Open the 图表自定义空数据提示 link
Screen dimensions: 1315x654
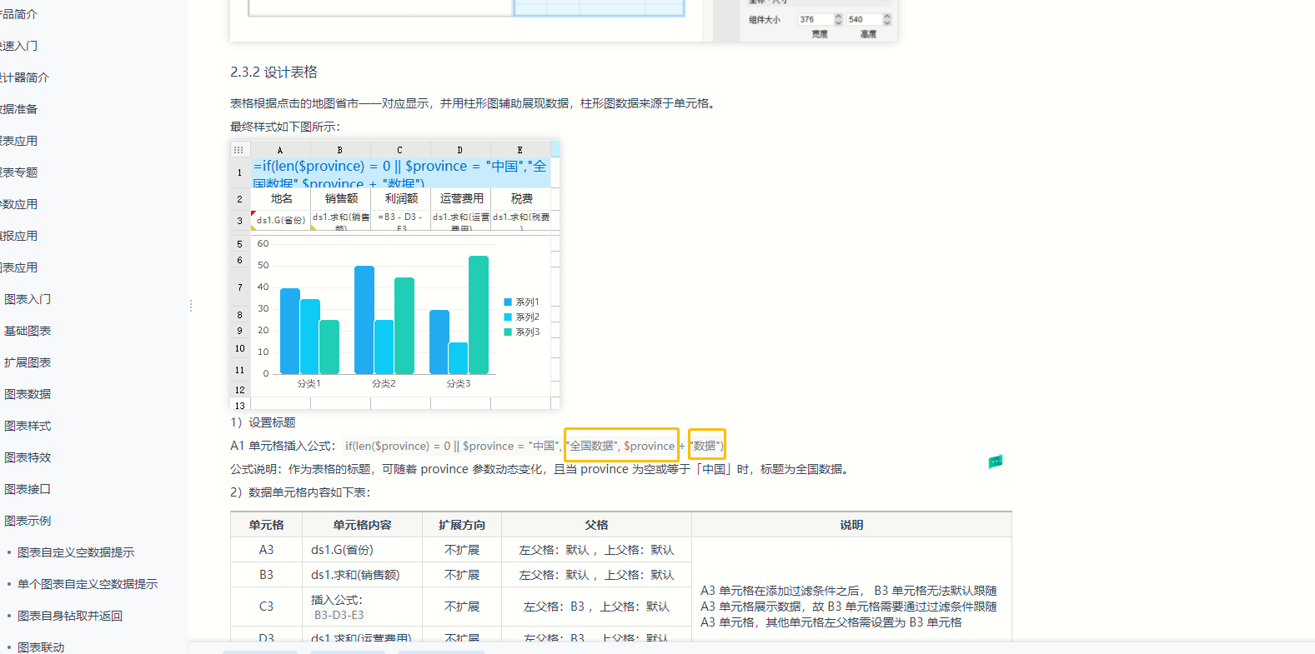(x=76, y=552)
